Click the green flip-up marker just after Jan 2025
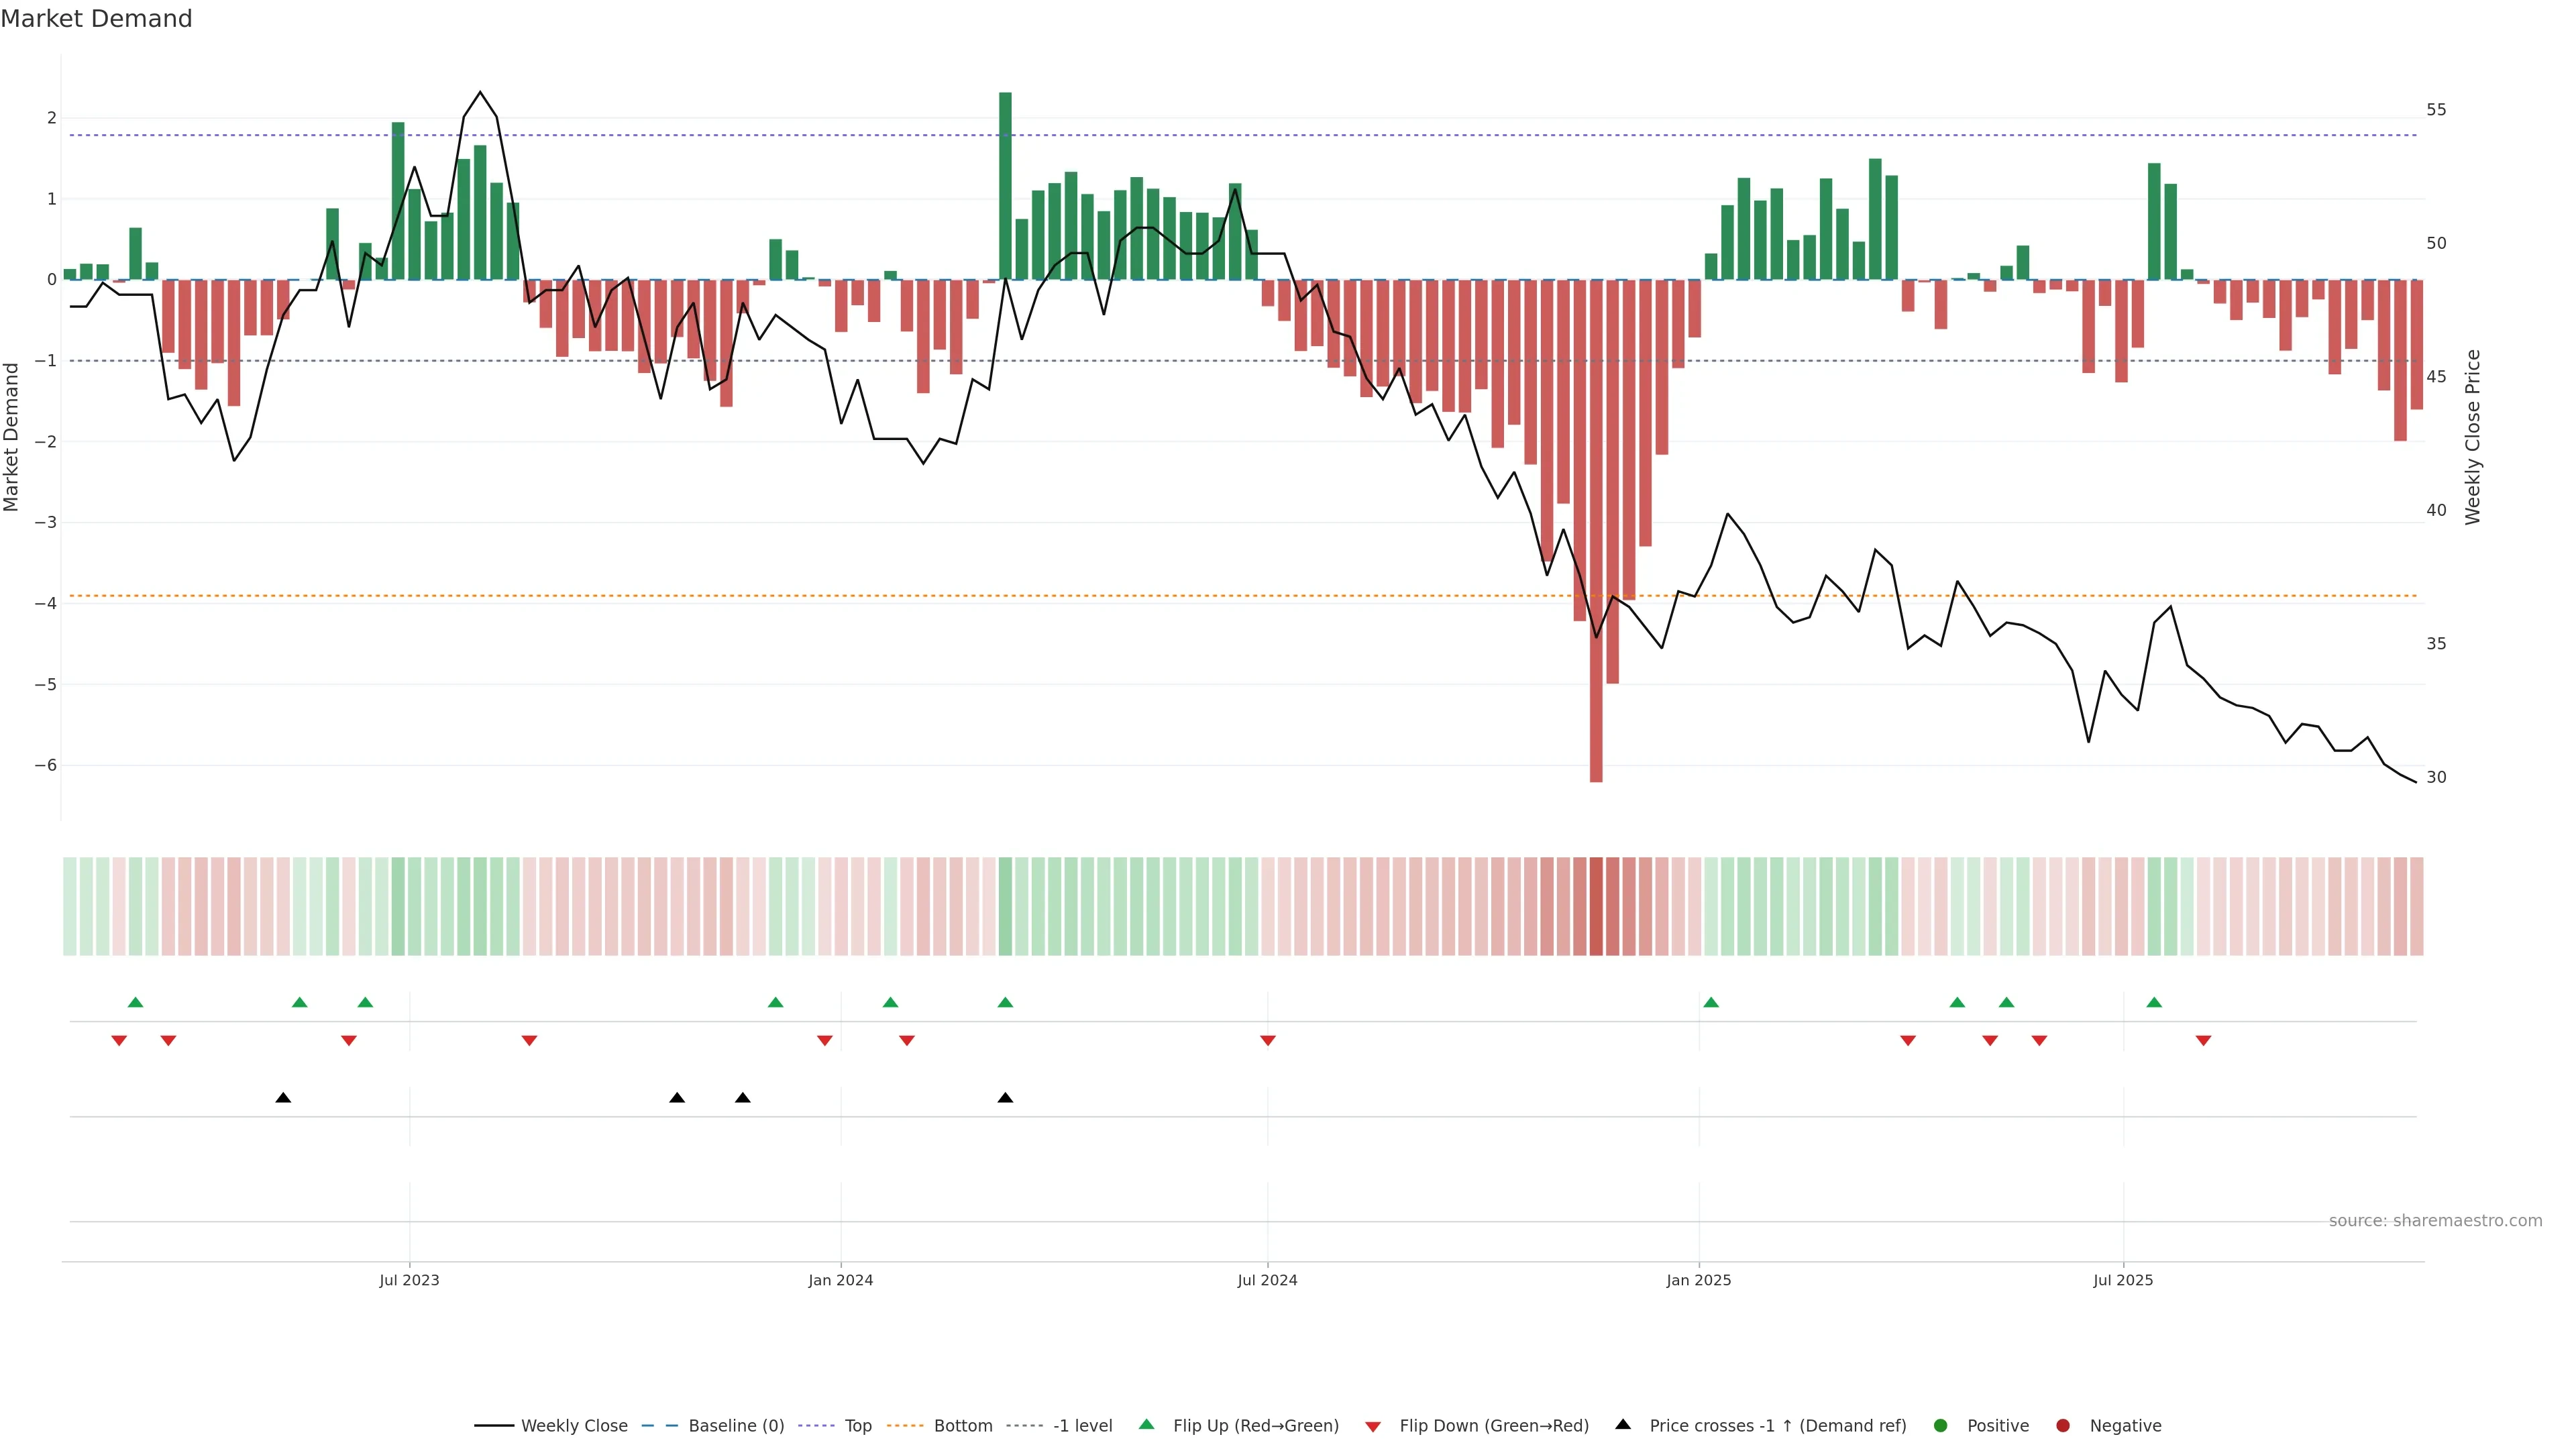The image size is (2576, 1449). 1711,1002
